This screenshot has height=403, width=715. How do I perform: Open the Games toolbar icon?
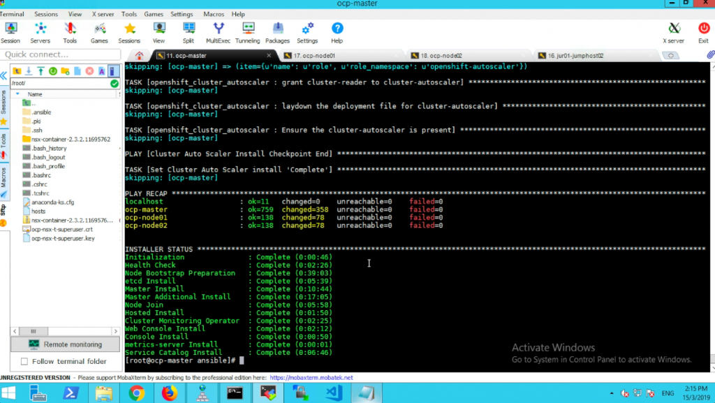[99, 33]
